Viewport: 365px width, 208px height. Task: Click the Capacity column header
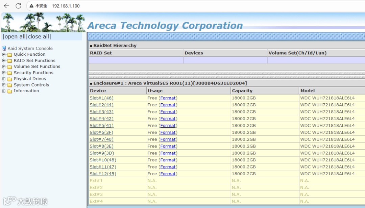pos(242,91)
